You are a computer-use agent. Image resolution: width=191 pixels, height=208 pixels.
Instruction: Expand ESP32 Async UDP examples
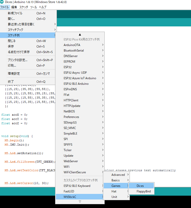[80, 73]
